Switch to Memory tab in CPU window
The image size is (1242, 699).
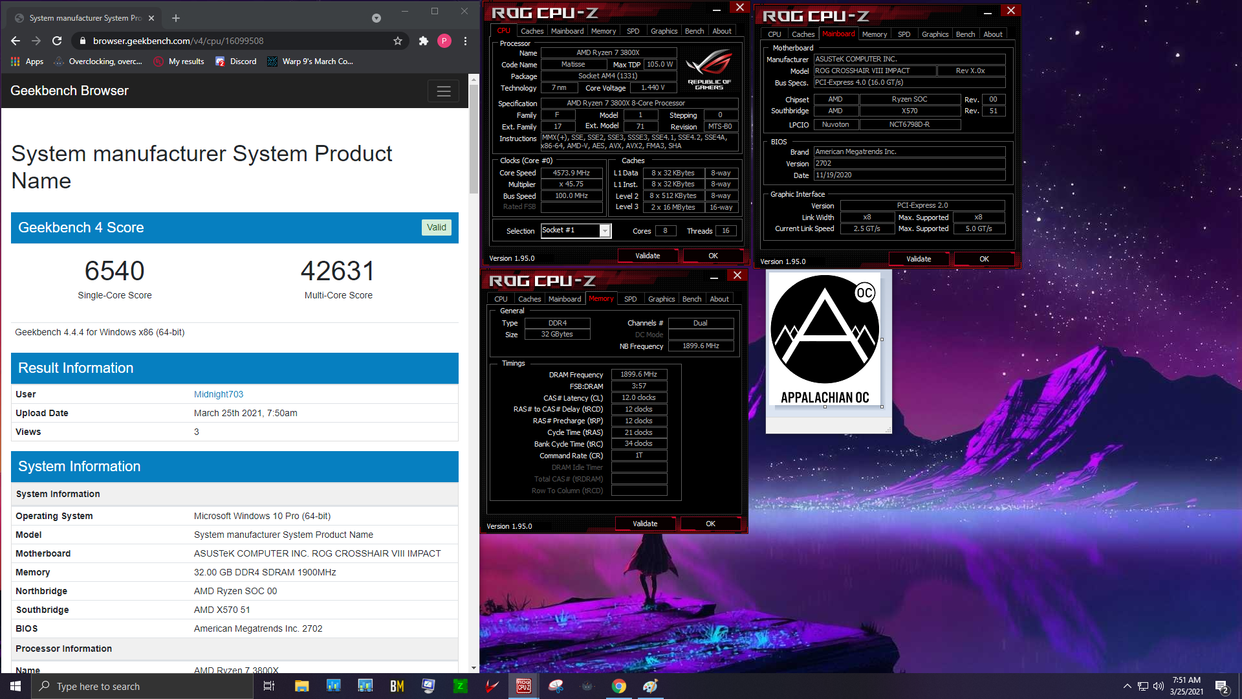tap(604, 31)
